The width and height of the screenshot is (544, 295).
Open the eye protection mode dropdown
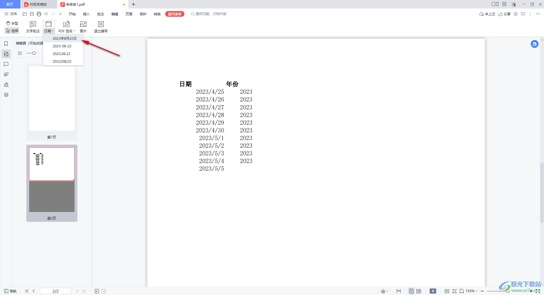tap(384, 291)
